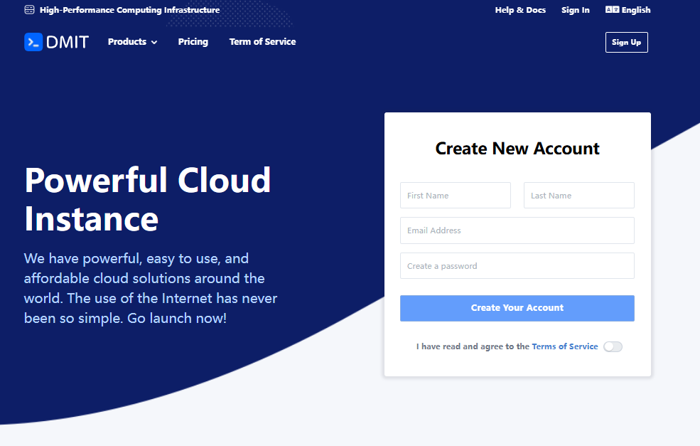Toggle the agree to Terms switch

click(613, 346)
